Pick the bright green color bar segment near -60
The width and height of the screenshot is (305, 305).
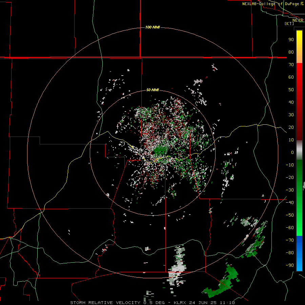[x=299, y=228]
